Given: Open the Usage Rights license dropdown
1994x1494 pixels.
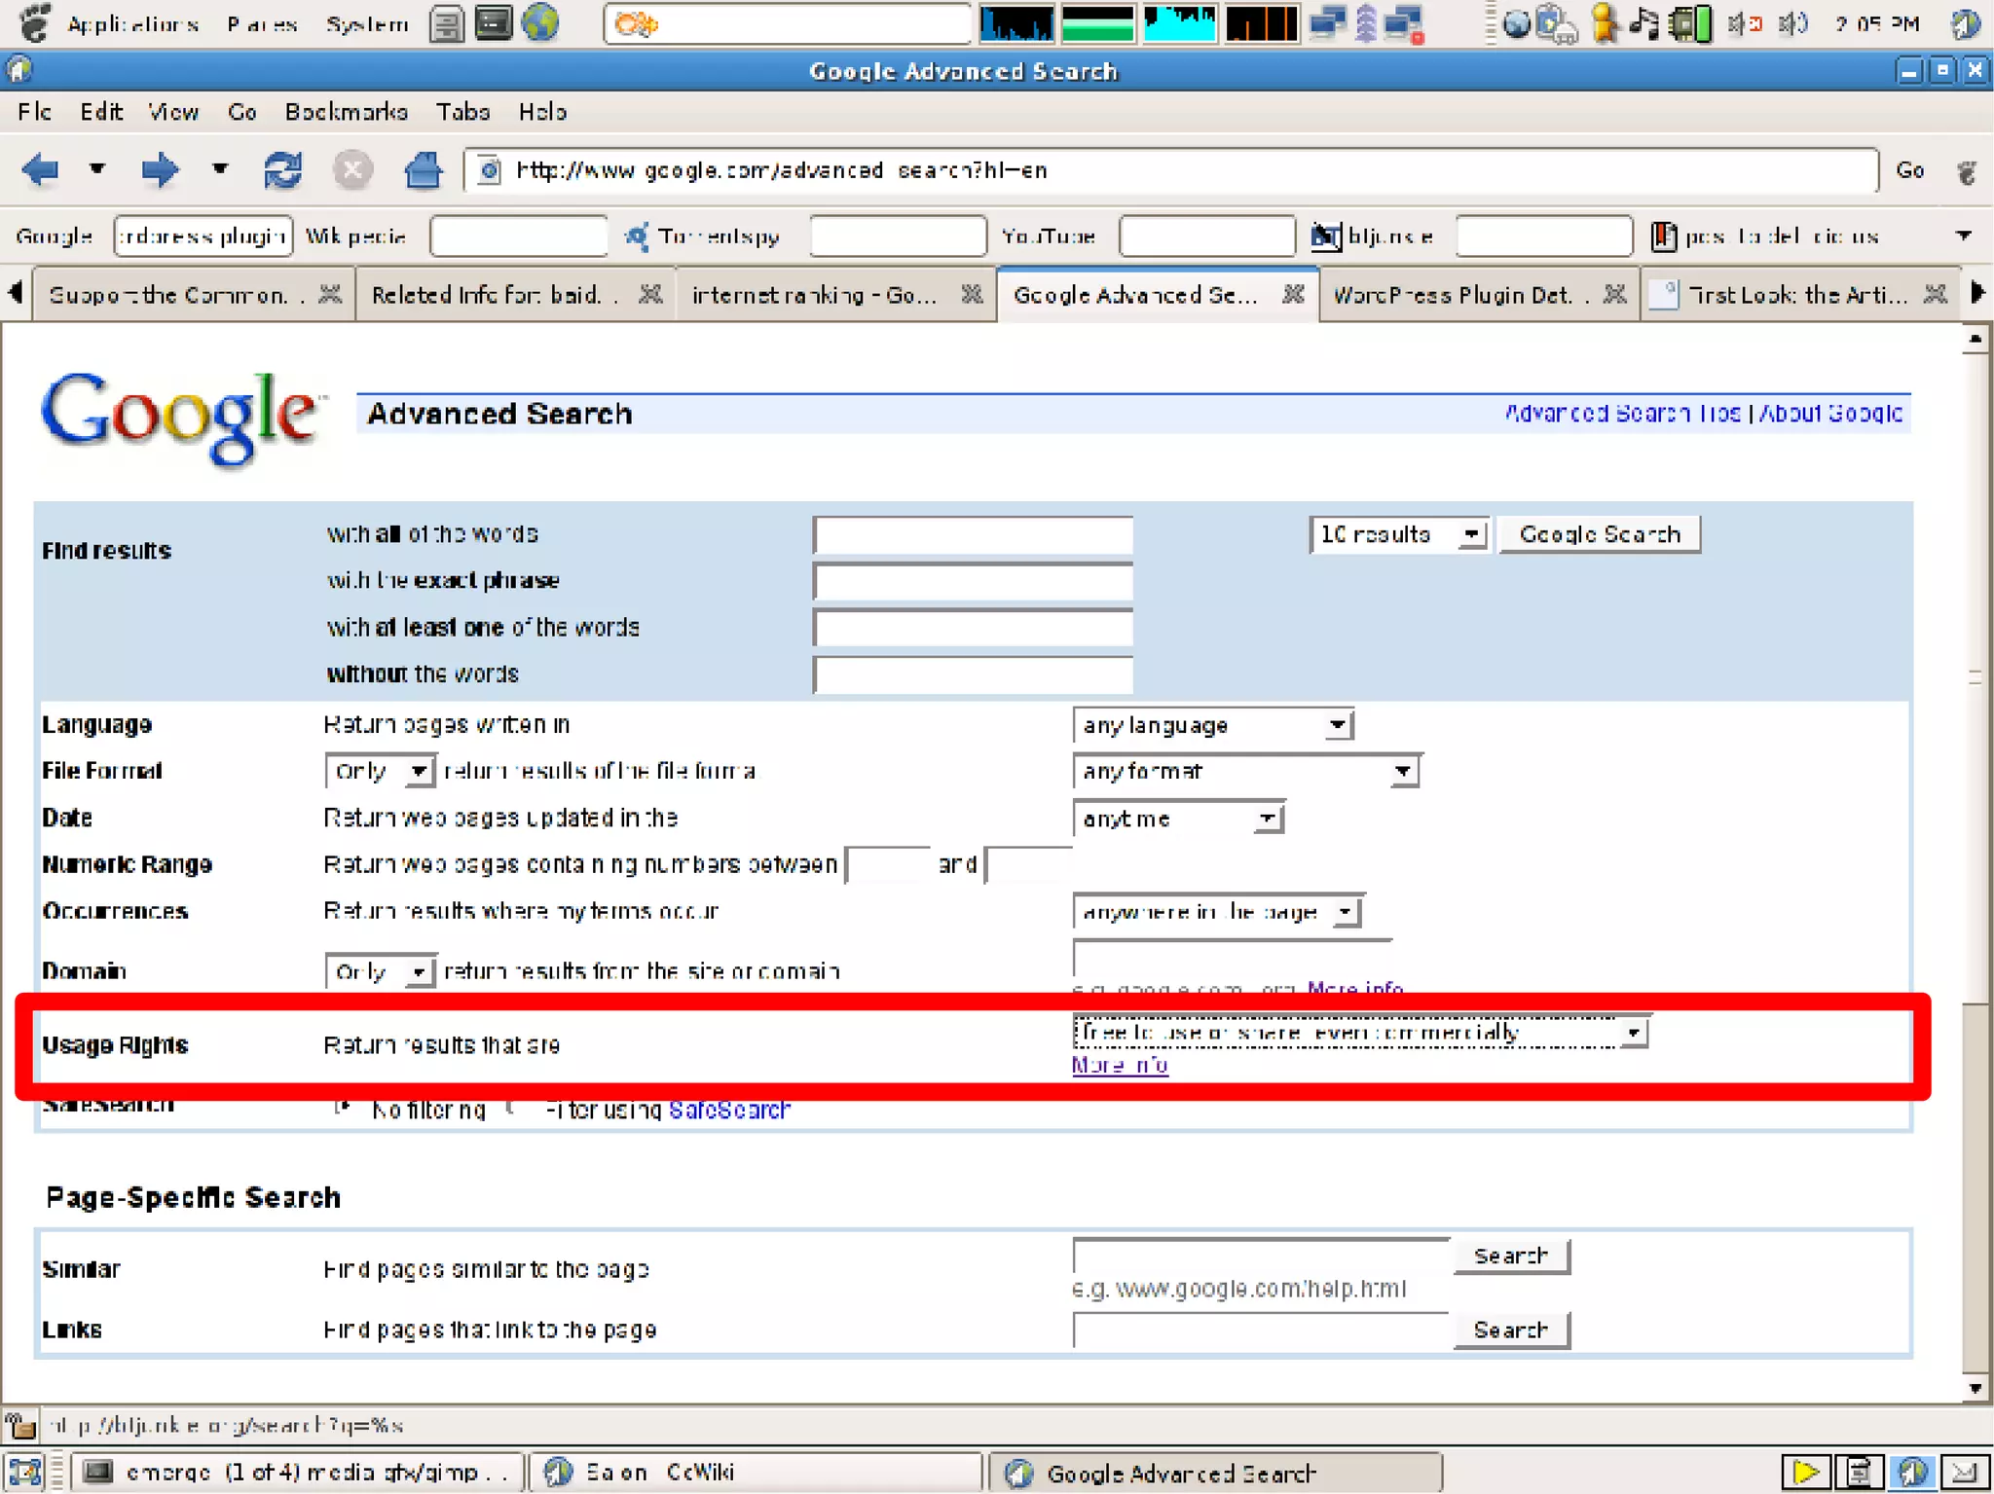Looking at the screenshot, I should click(1359, 1033).
